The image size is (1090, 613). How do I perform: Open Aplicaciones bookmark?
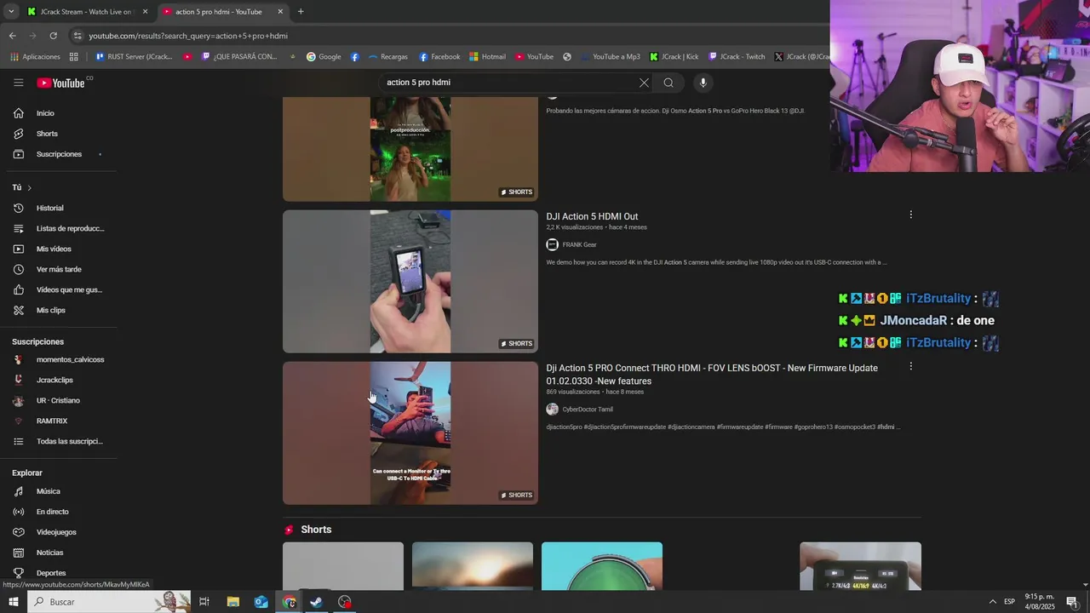35,57
